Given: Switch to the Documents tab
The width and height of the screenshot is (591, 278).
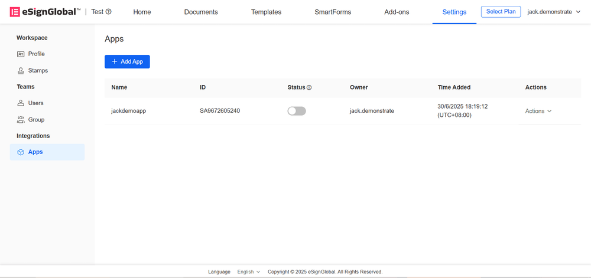Looking at the screenshot, I should (x=201, y=12).
